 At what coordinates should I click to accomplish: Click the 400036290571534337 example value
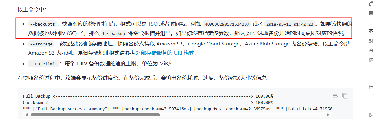227,24
